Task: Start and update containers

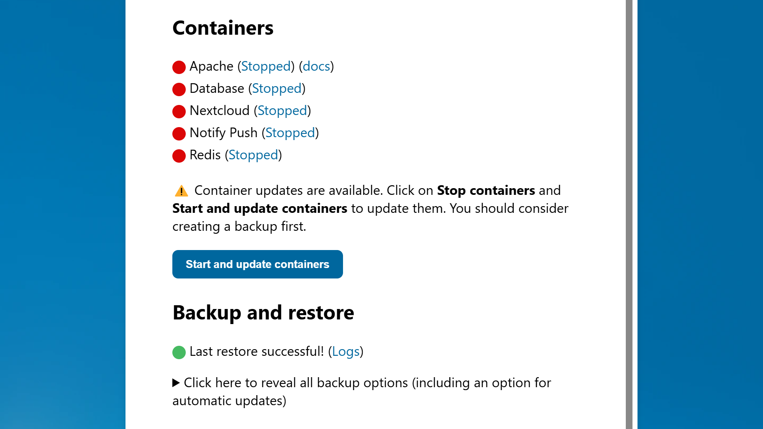Action: [x=258, y=264]
